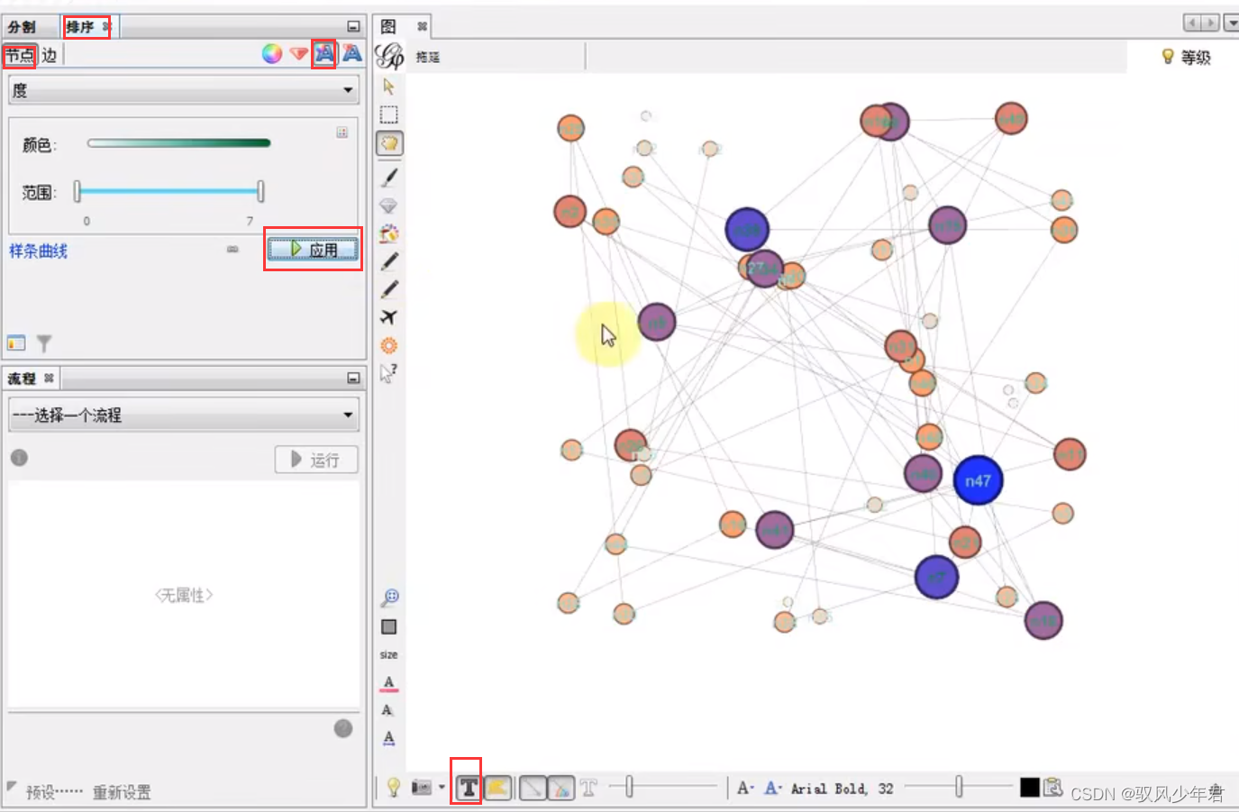Image resolution: width=1239 pixels, height=812 pixels.
Task: Click the edge weight scale slider
Action: pos(662,788)
